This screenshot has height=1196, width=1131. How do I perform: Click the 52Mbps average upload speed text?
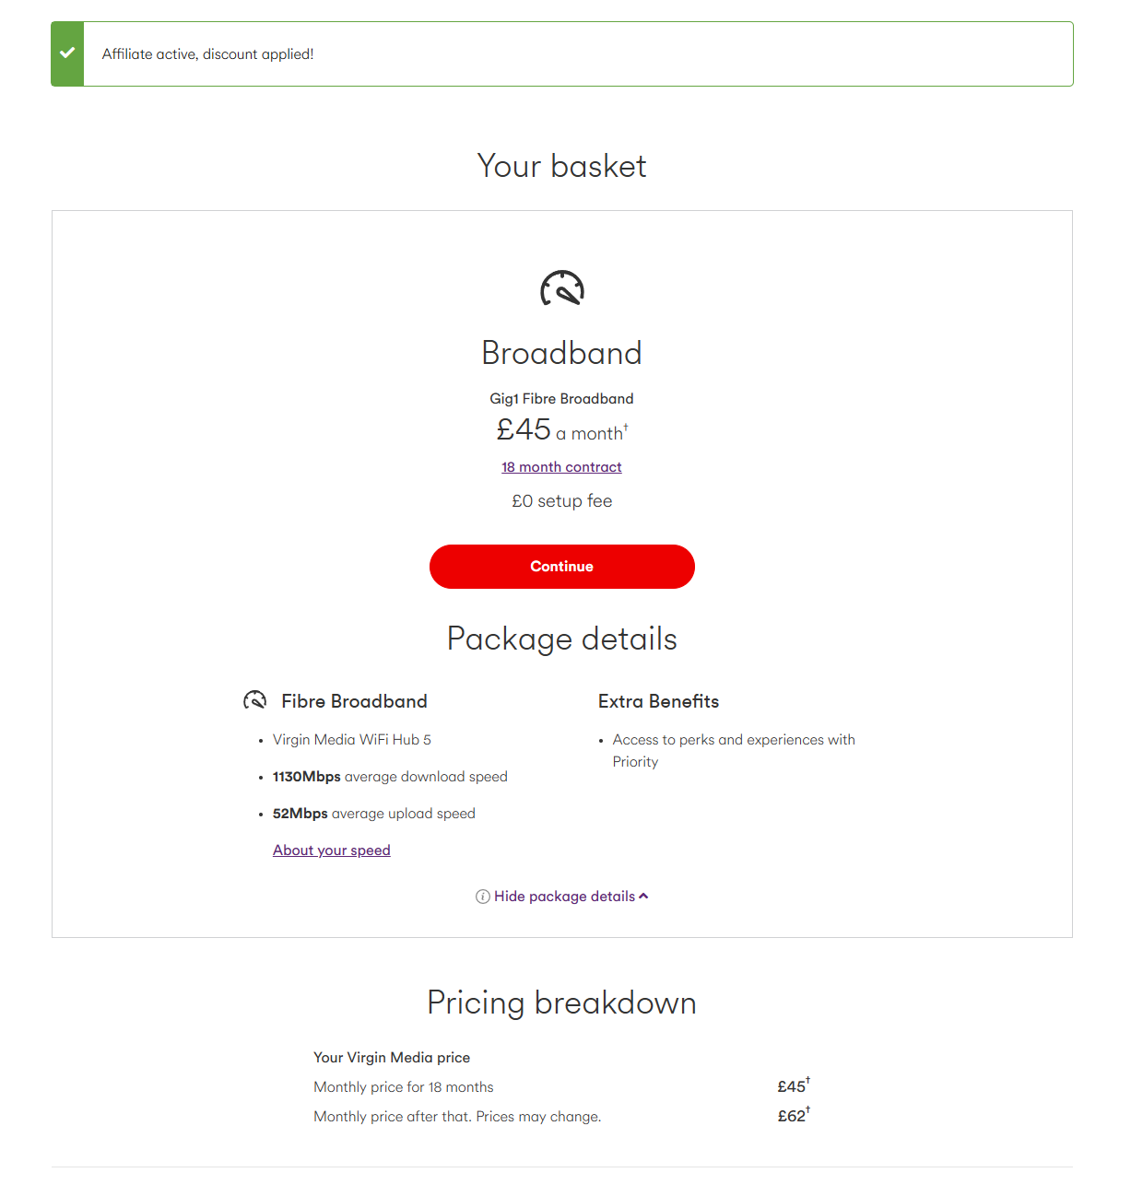tap(374, 814)
